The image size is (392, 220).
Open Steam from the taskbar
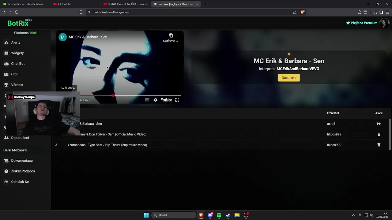[228, 215]
